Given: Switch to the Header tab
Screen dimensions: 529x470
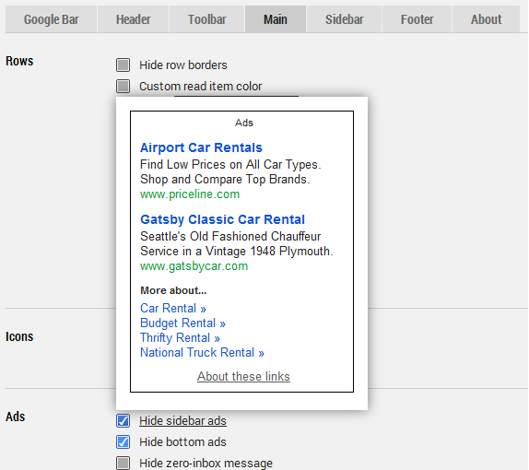Looking at the screenshot, I should pyautogui.click(x=134, y=19).
